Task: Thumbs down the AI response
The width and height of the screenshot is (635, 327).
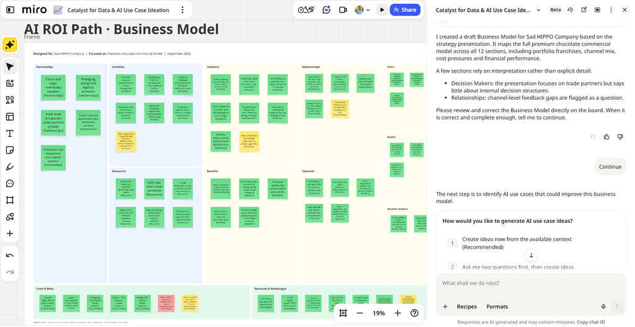Action: 620,137
